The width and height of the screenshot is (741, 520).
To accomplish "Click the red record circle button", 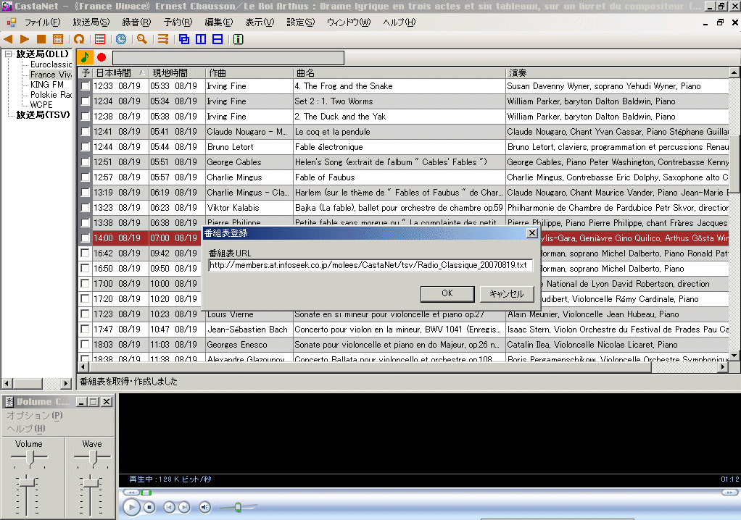I will (102, 57).
